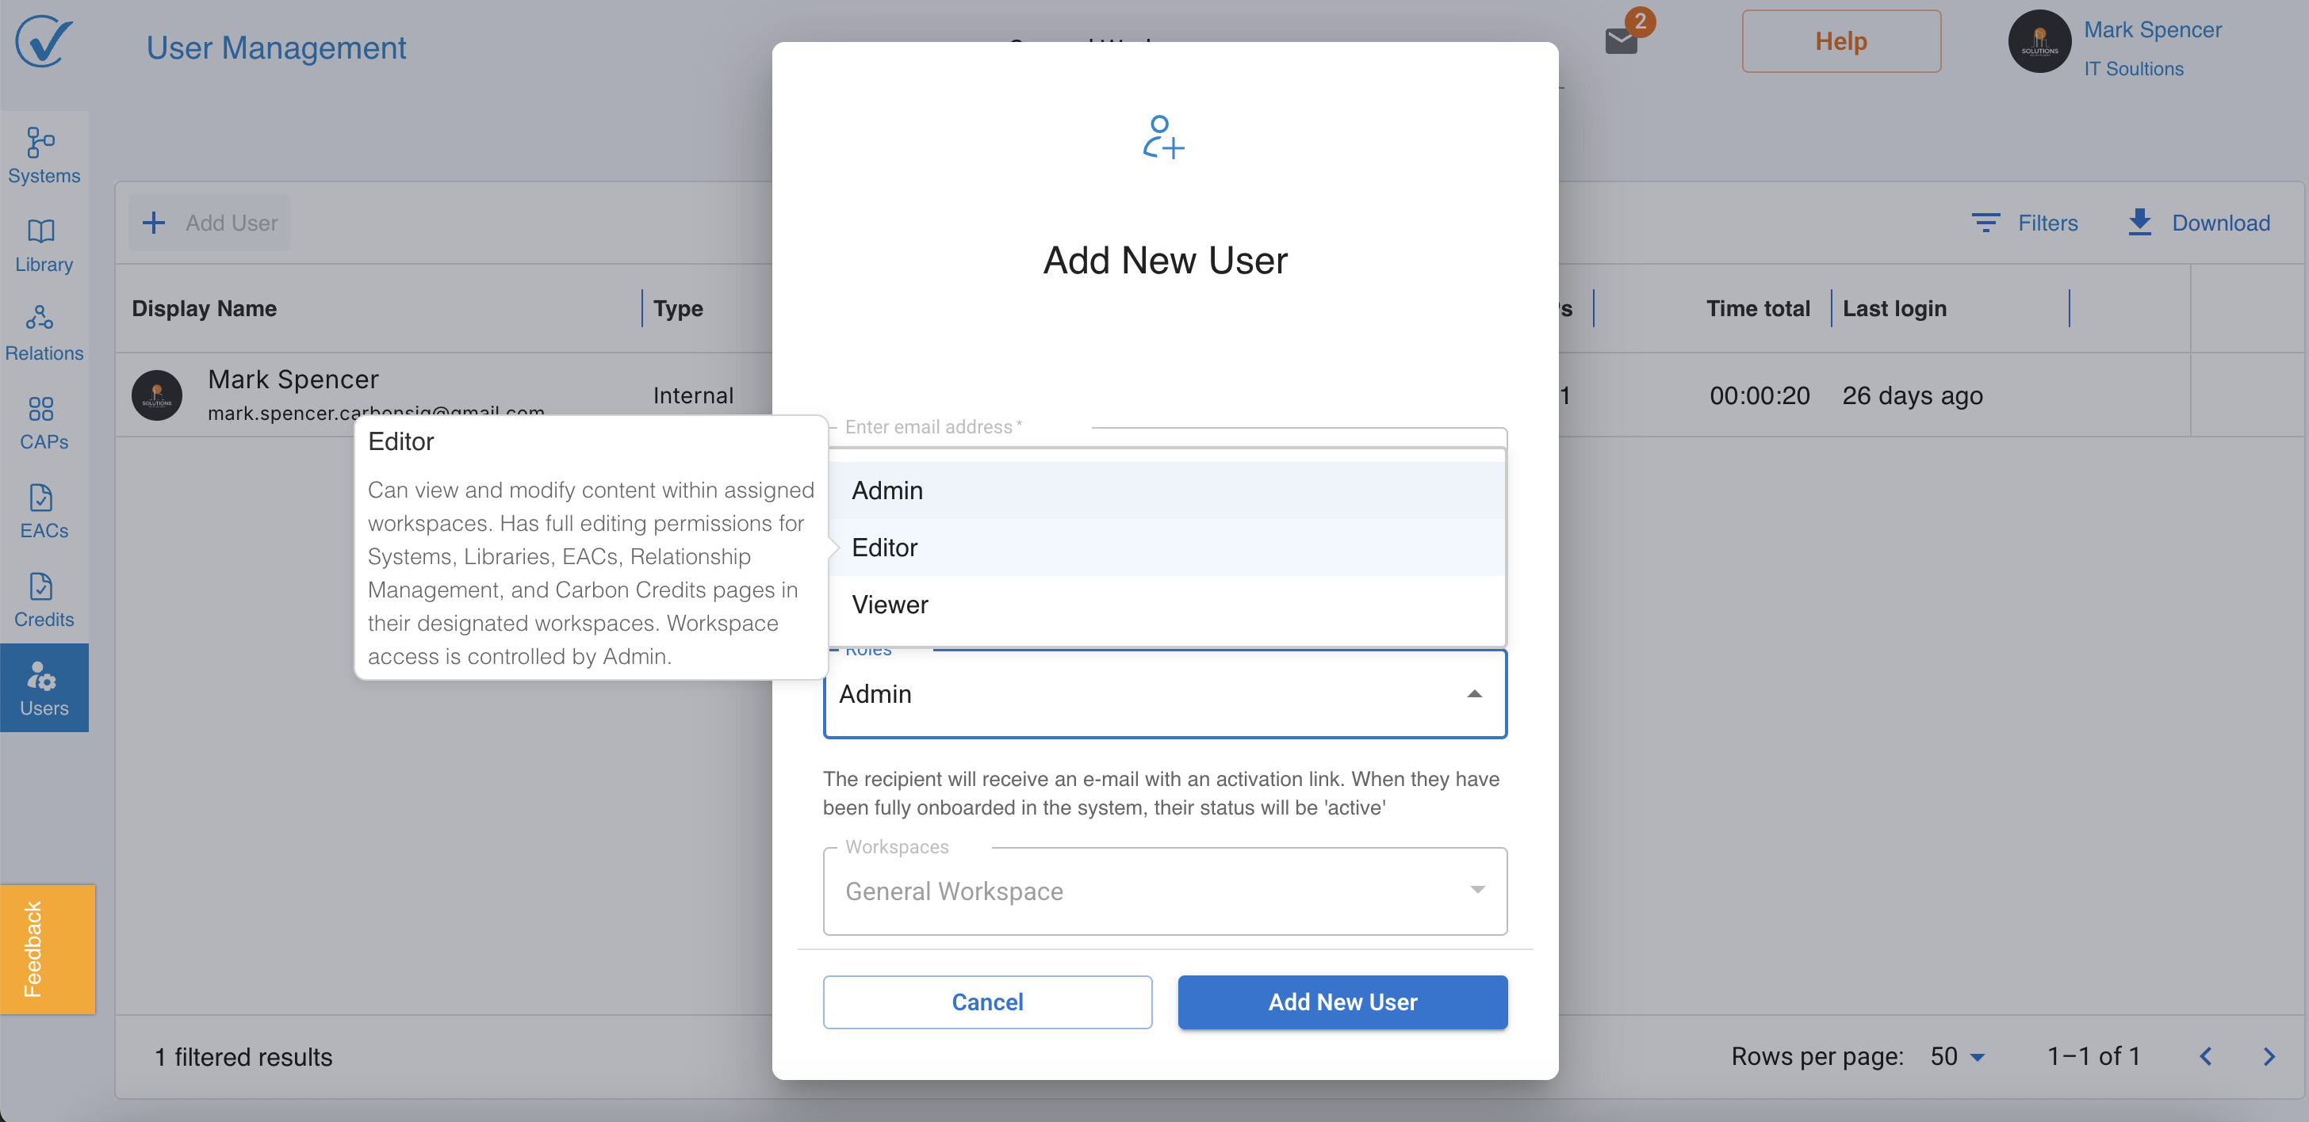This screenshot has height=1122, width=2309.
Task: Select the Users sidebar item
Action: tap(43, 688)
